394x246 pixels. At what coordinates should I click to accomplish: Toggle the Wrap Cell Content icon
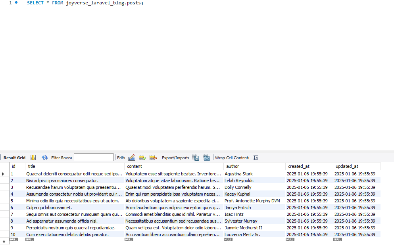256,158
